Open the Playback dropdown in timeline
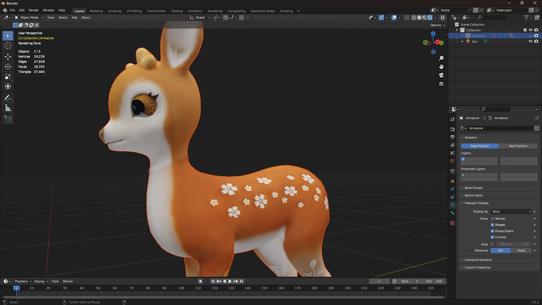 [x=23, y=281]
